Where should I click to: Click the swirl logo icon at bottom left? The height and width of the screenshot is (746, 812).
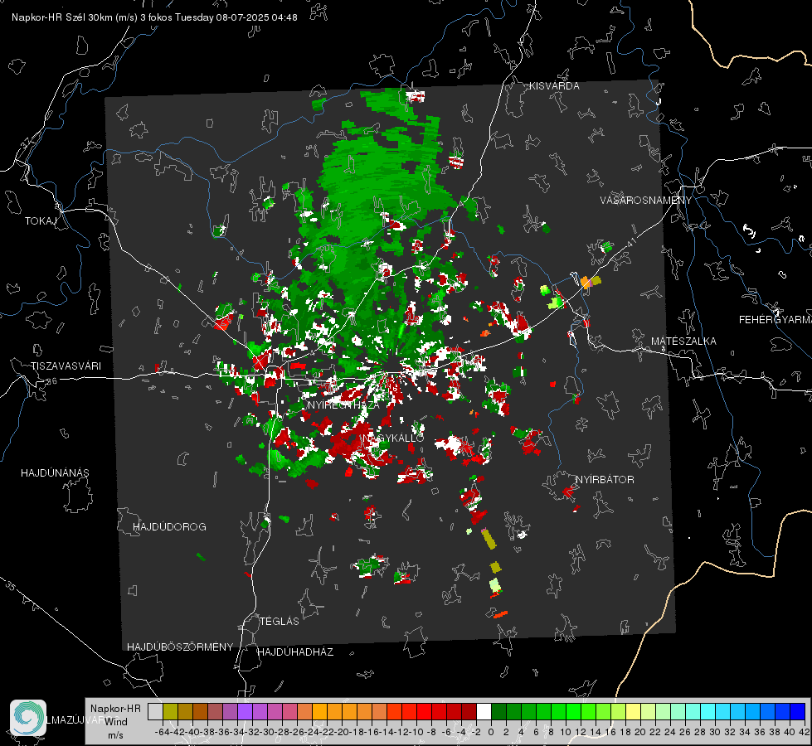pos(28,718)
